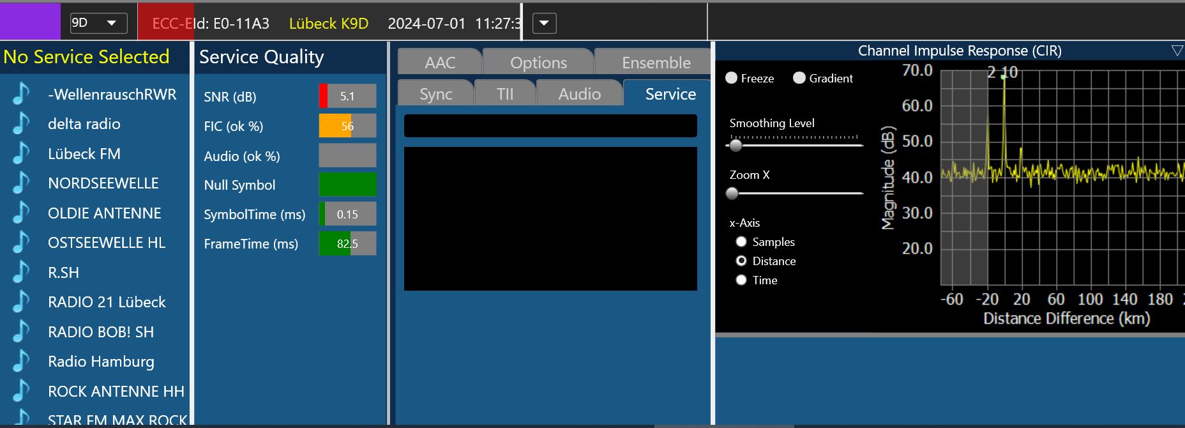
Task: Set x-Axis to Samples
Action: click(741, 241)
